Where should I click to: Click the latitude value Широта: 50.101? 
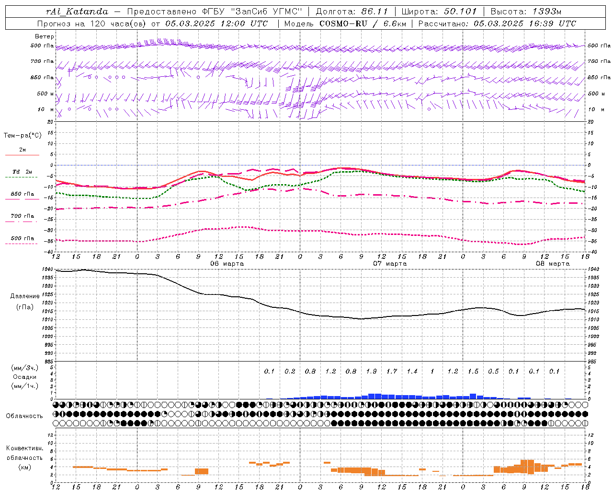click(x=439, y=12)
